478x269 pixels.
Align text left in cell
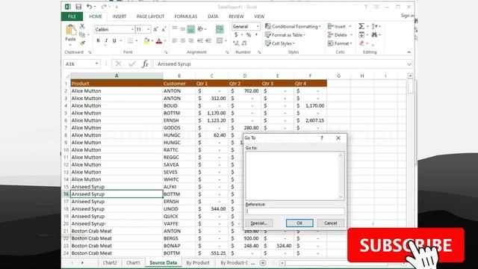[174, 40]
